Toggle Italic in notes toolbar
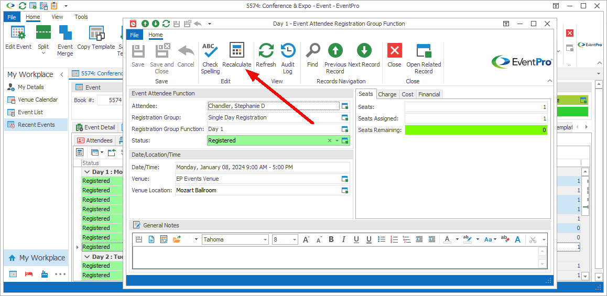Viewport: 607px width, 296px height. (x=343, y=239)
